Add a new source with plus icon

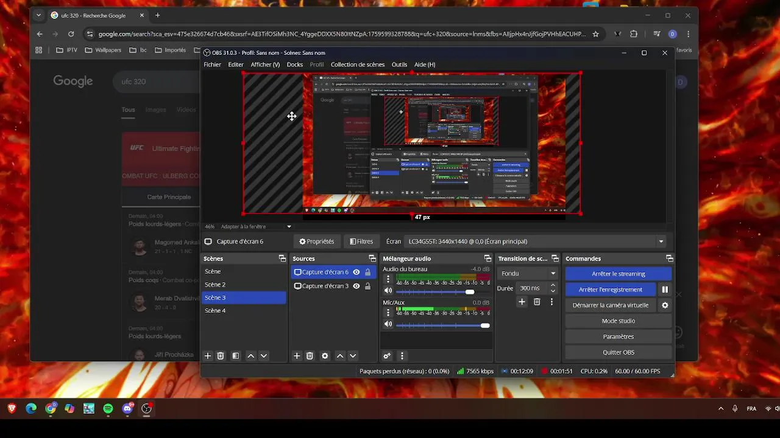coord(297,356)
